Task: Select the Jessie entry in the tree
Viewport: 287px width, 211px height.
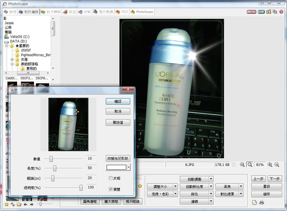Action: pyautogui.click(x=9, y=23)
